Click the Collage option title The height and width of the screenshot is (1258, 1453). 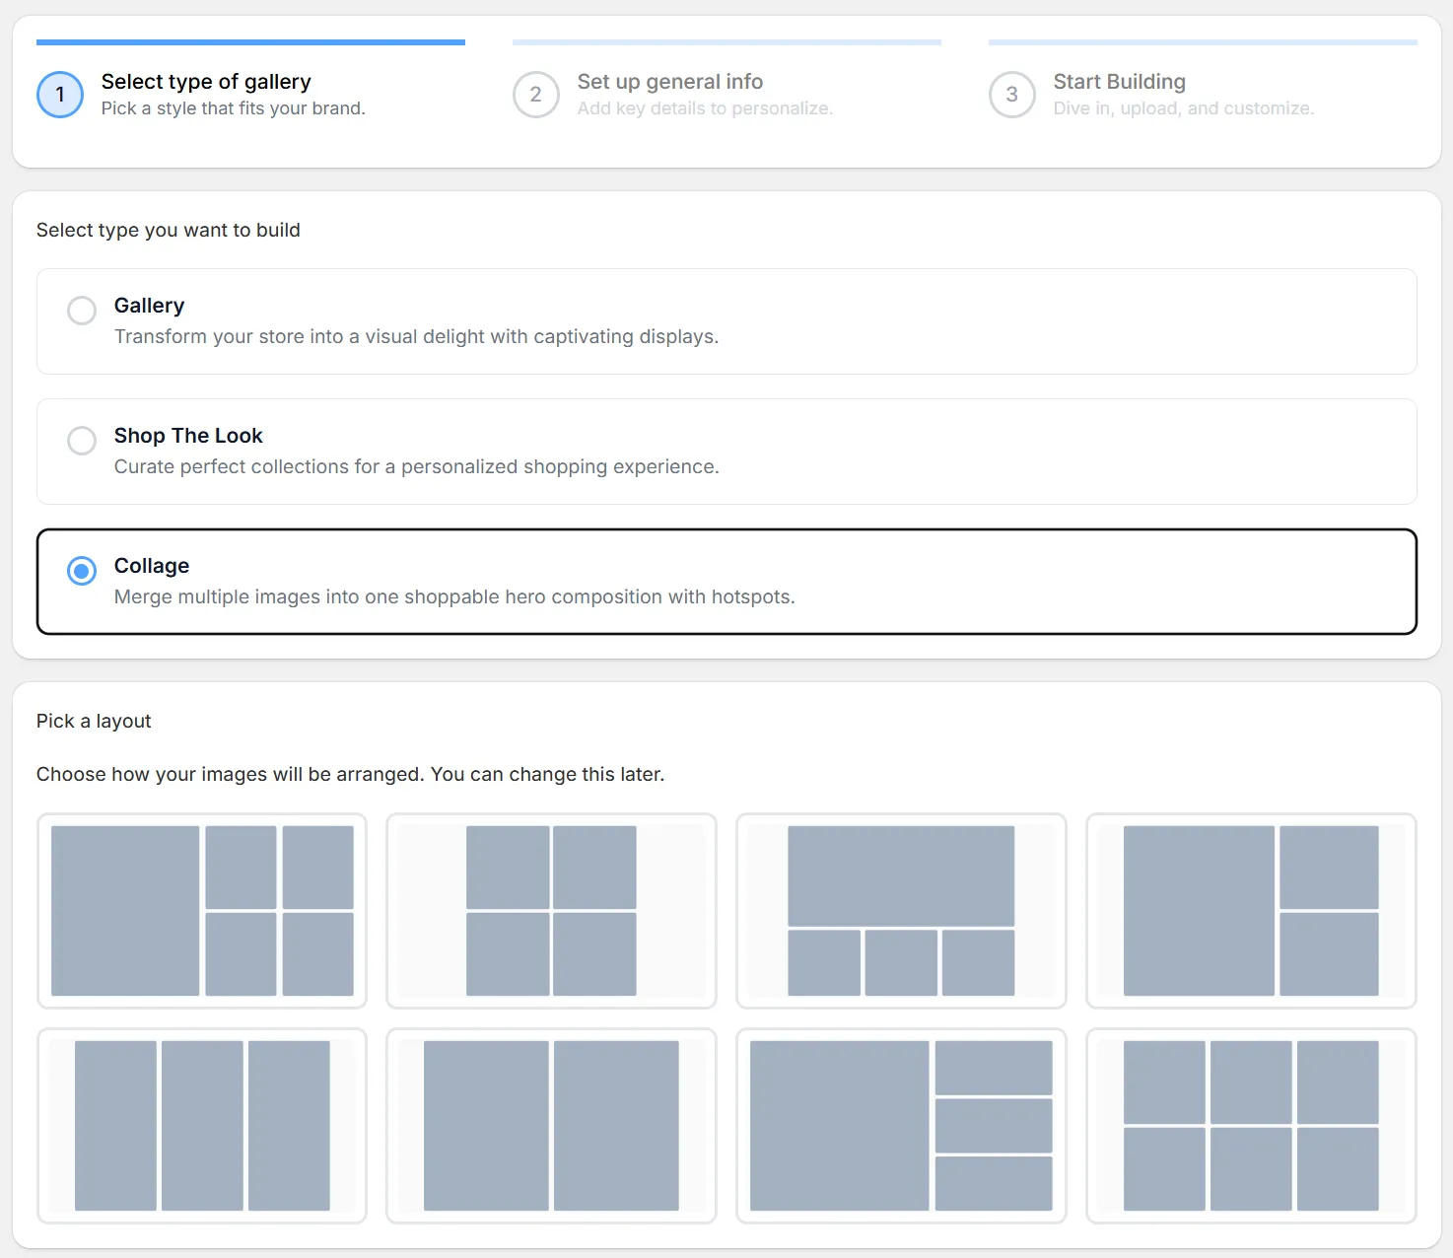152,566
